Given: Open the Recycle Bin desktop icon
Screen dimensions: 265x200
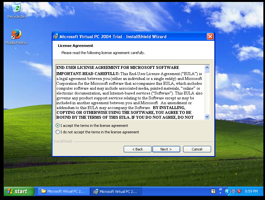Looking at the screenshot, I should click(x=16, y=11).
